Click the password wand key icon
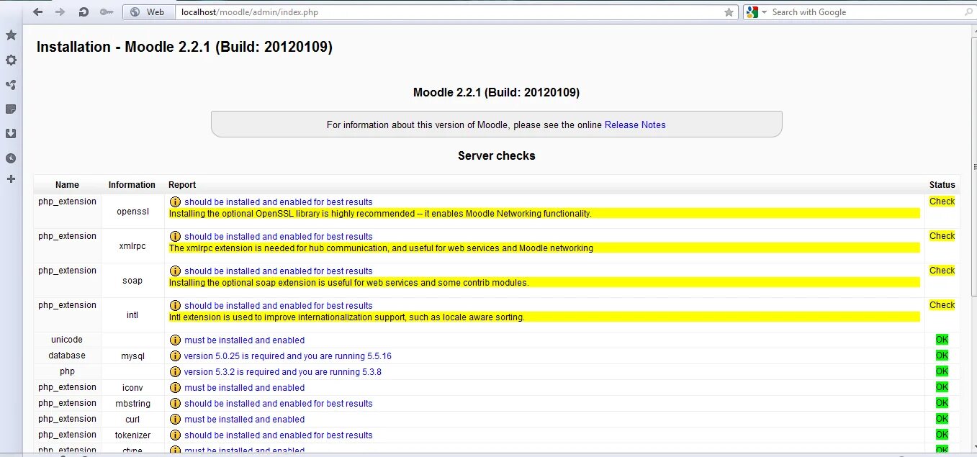The width and height of the screenshot is (977, 457). point(107,12)
